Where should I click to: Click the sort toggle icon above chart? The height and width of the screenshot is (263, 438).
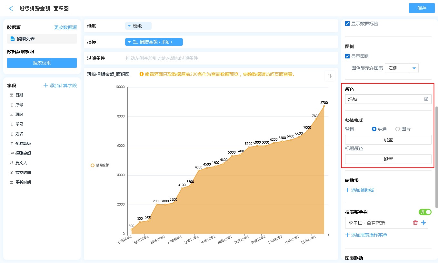click(x=330, y=76)
